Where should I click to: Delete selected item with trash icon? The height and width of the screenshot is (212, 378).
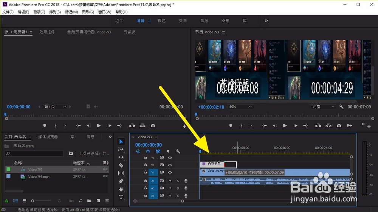(x=107, y=200)
